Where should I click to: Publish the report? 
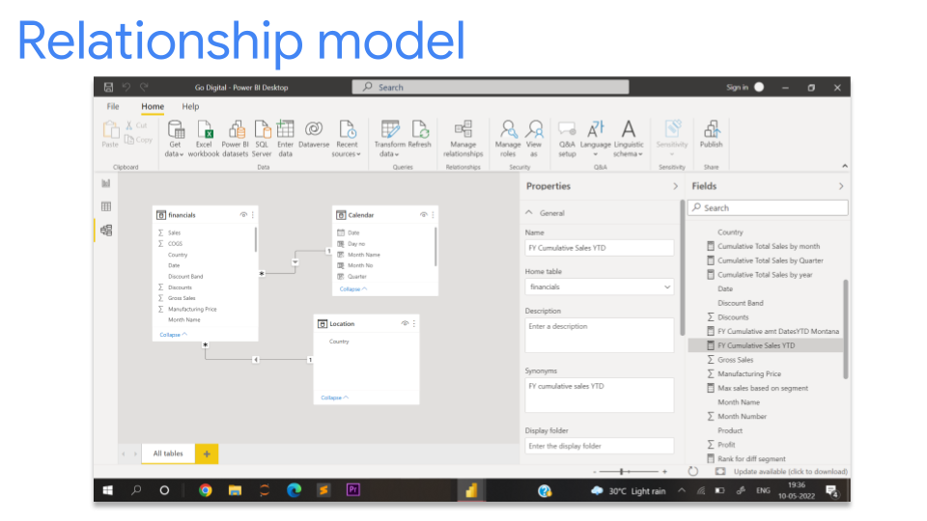click(x=712, y=134)
